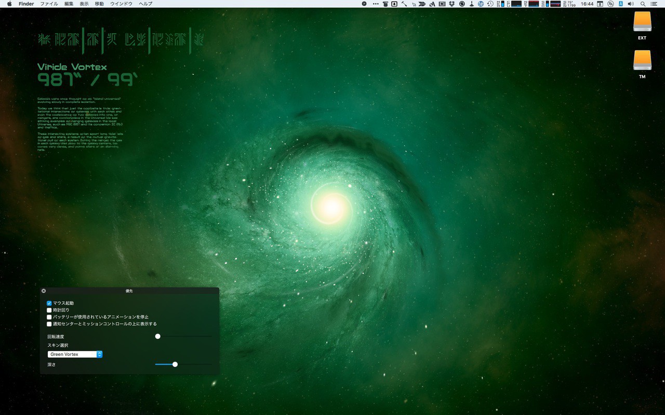Check バッテリー animation stop option
Viewport: 665px width, 415px height.
pos(49,317)
